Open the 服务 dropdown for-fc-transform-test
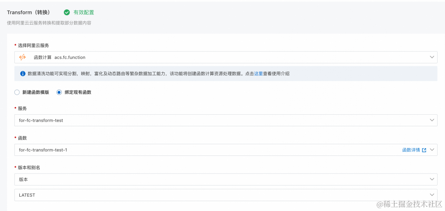The width and height of the screenshot is (445, 211). pyautogui.click(x=226, y=121)
